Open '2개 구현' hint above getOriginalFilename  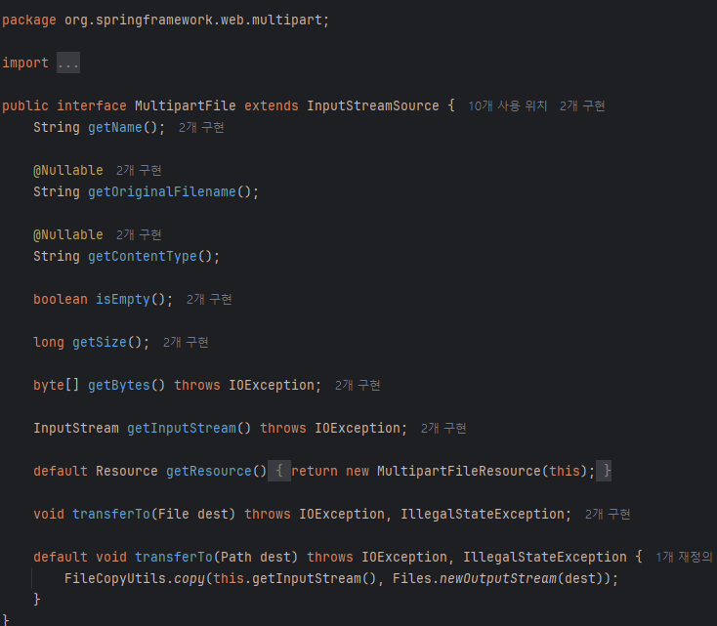pyautogui.click(x=139, y=171)
